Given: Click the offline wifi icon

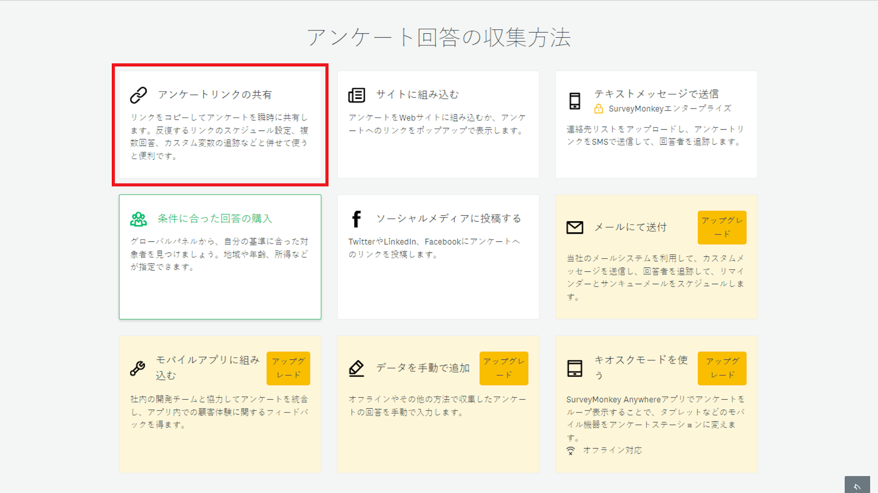Looking at the screenshot, I should [571, 451].
